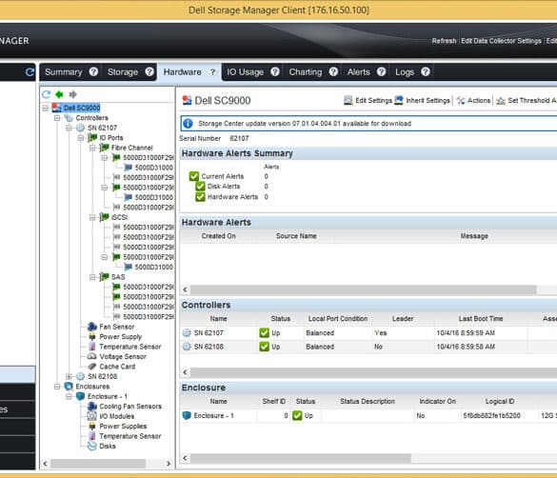Click Edit Settings for Dell SC9000

(x=368, y=101)
